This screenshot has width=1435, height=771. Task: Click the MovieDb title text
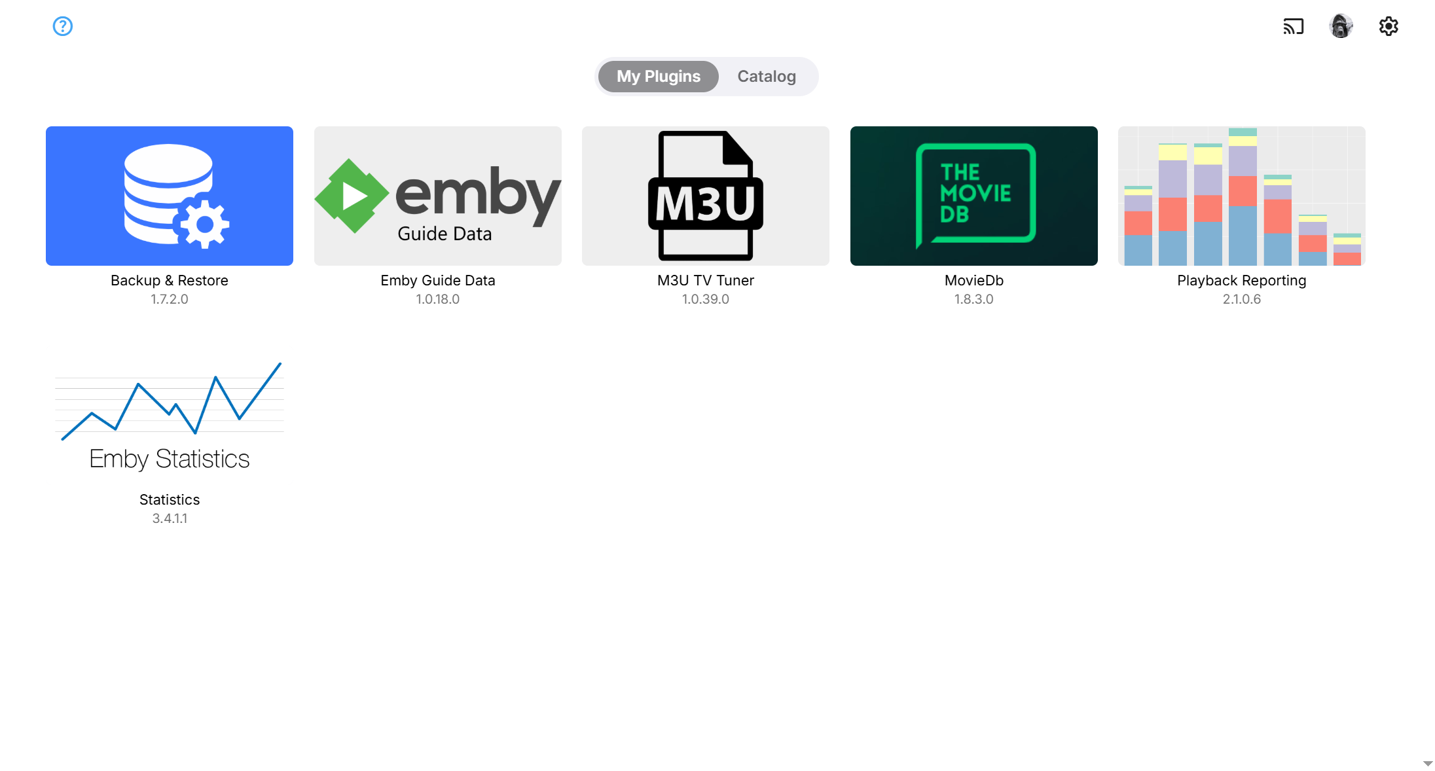pos(974,280)
